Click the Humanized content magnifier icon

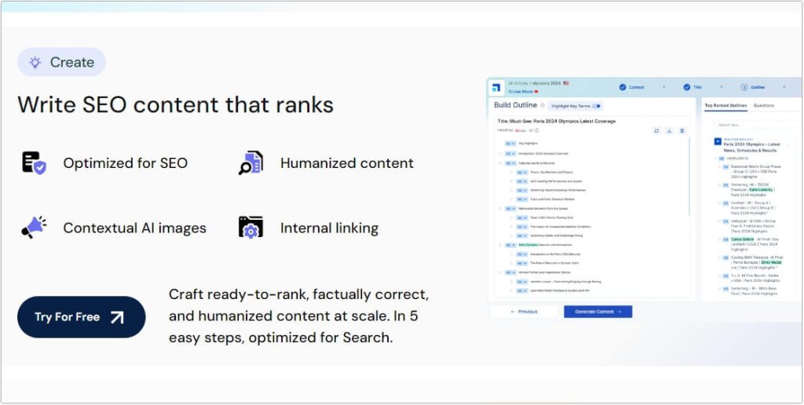[250, 162]
